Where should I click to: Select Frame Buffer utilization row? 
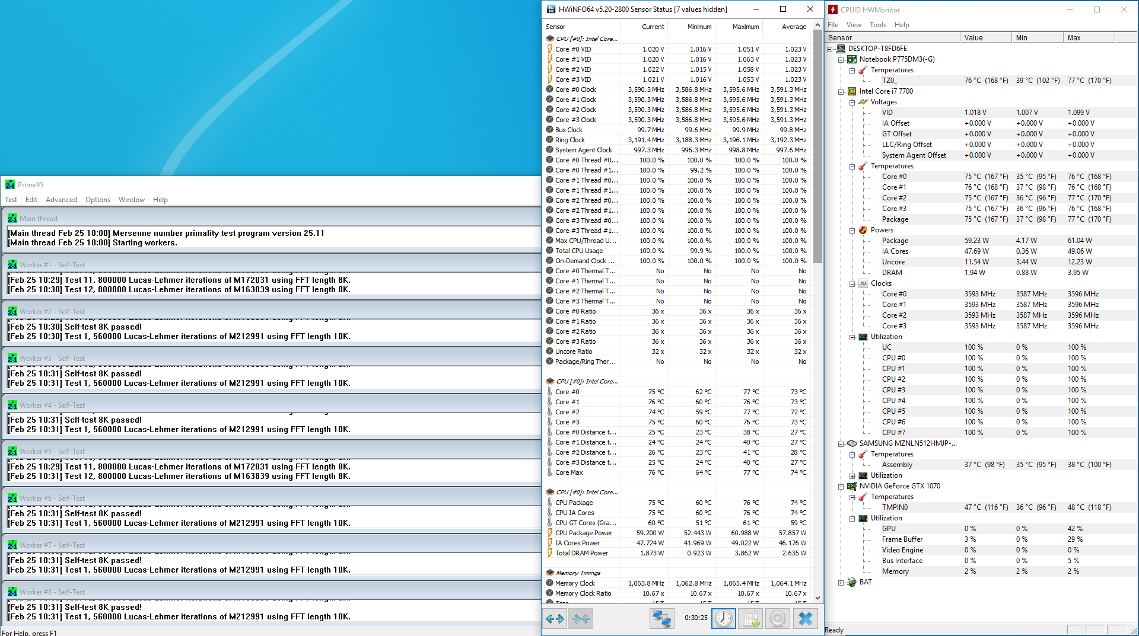point(981,539)
